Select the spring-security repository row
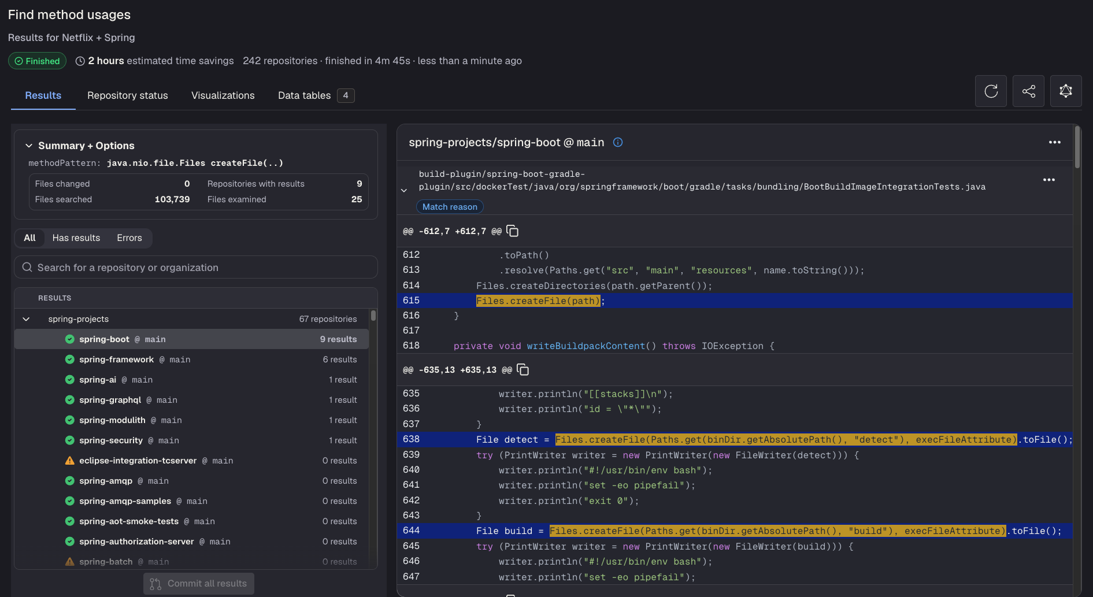This screenshot has height=597, width=1093. tap(191, 440)
